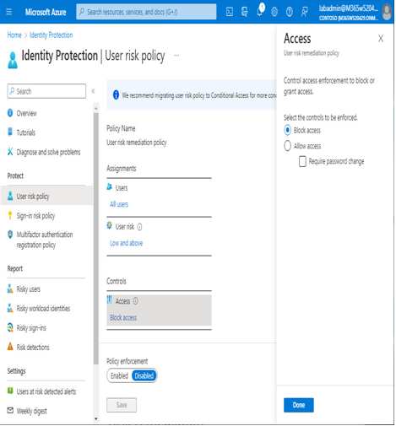Open the Help question mark icon
The width and height of the screenshot is (396, 426).
[x=289, y=12]
